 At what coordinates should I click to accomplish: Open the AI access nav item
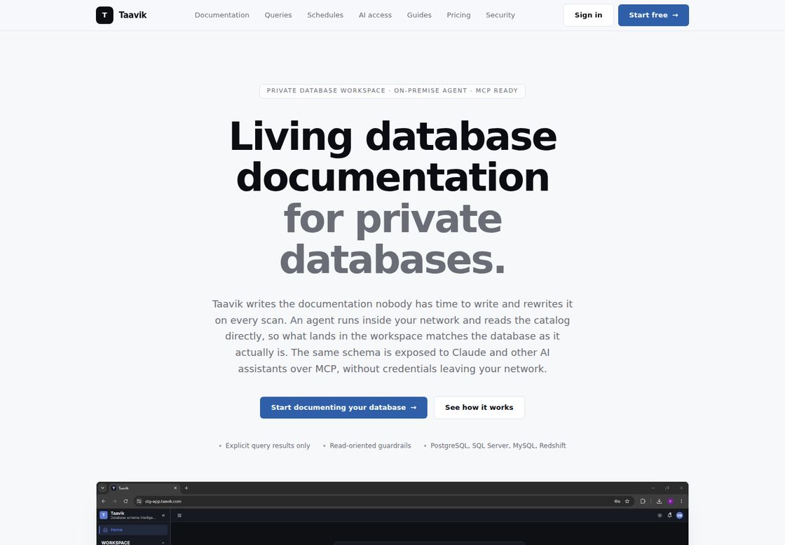point(376,15)
